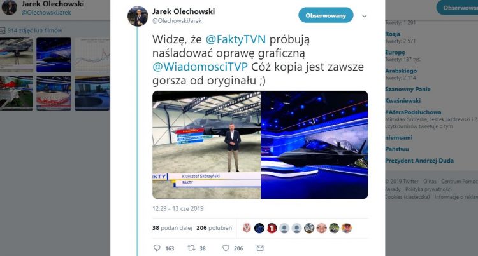The image size is (478, 256).
Task: Open the right blue studio jet image
Action: [x=315, y=145]
